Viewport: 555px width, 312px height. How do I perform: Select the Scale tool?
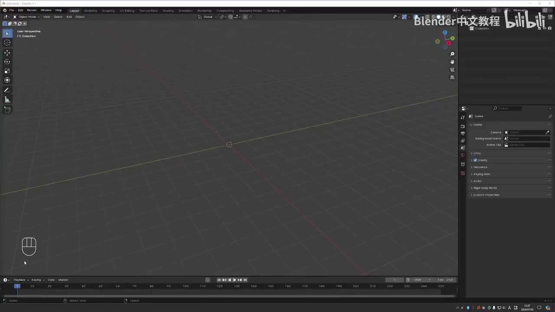tap(7, 71)
